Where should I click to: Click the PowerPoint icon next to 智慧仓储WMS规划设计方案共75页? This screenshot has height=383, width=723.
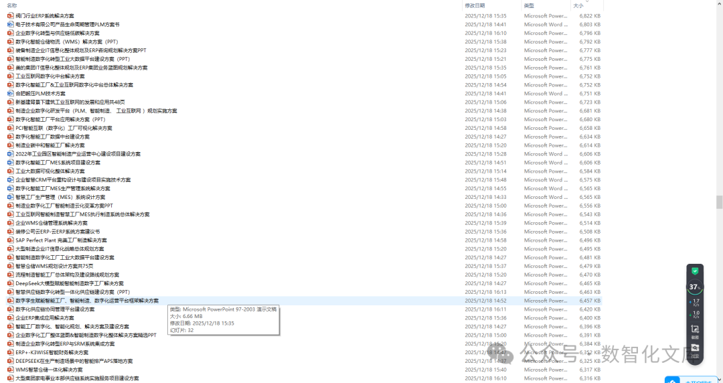coord(11,266)
